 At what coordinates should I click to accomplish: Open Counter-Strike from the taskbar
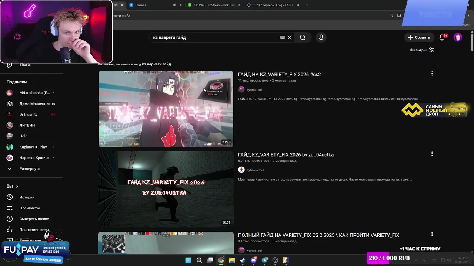286,260
